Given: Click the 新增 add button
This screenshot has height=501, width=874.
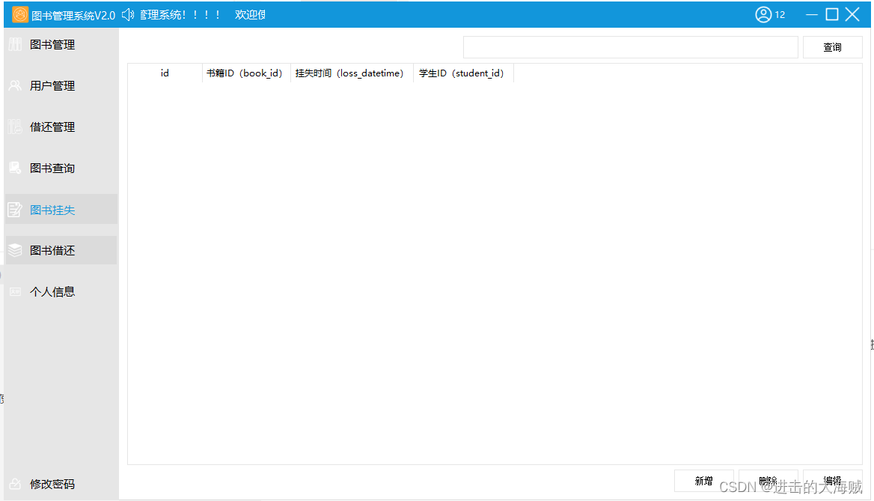Looking at the screenshot, I should pos(703,480).
